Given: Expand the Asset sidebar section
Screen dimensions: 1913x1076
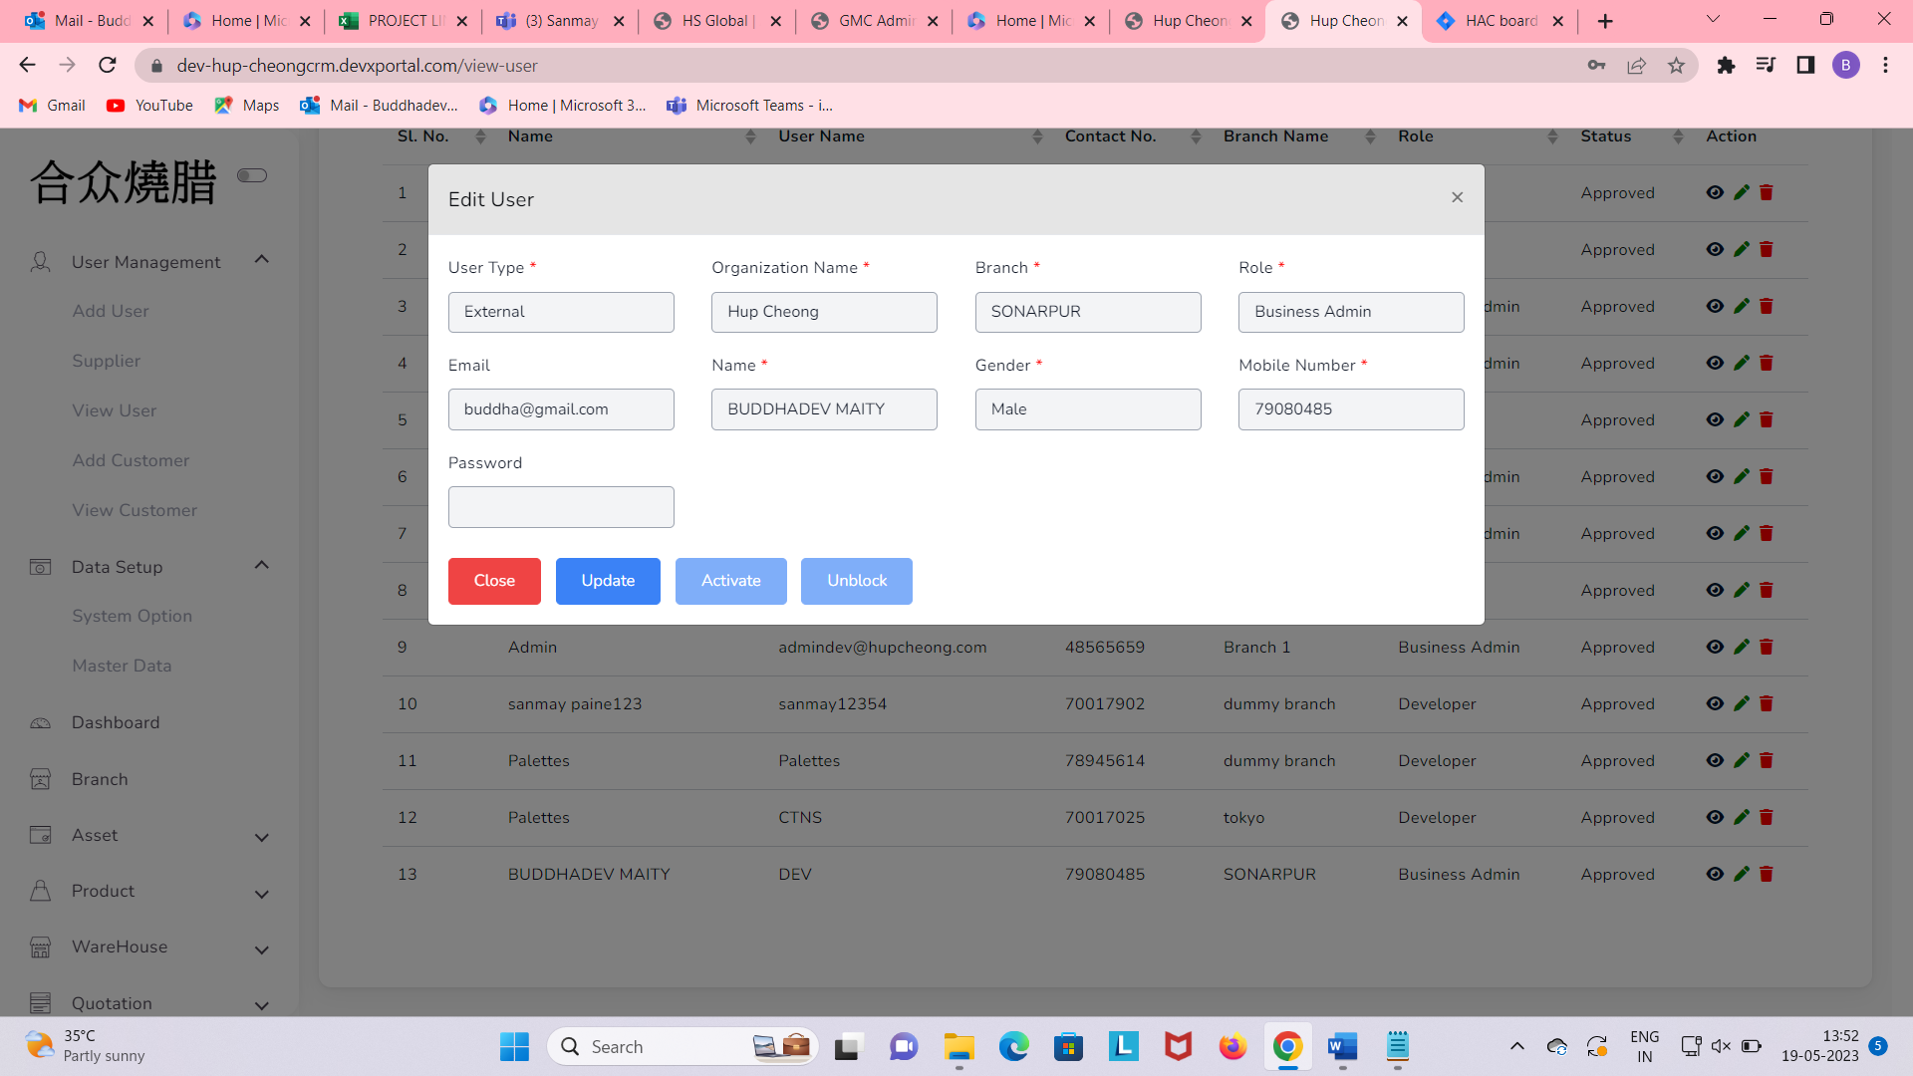Looking at the screenshot, I should (262, 837).
